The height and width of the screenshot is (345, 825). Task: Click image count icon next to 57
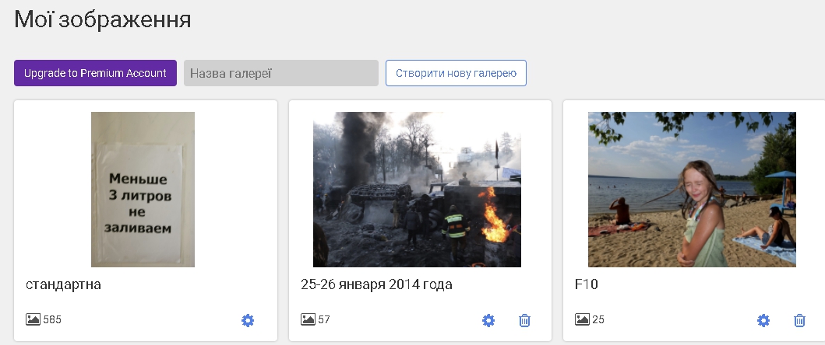coord(308,319)
